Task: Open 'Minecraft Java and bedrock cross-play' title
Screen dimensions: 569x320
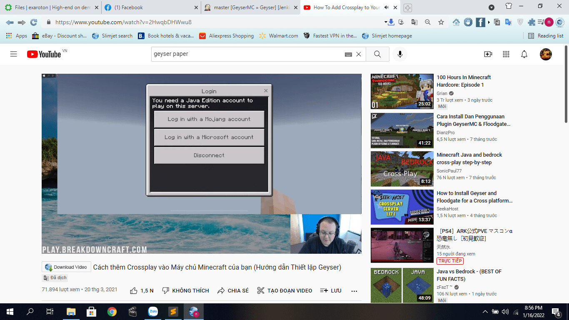Action: [469, 158]
